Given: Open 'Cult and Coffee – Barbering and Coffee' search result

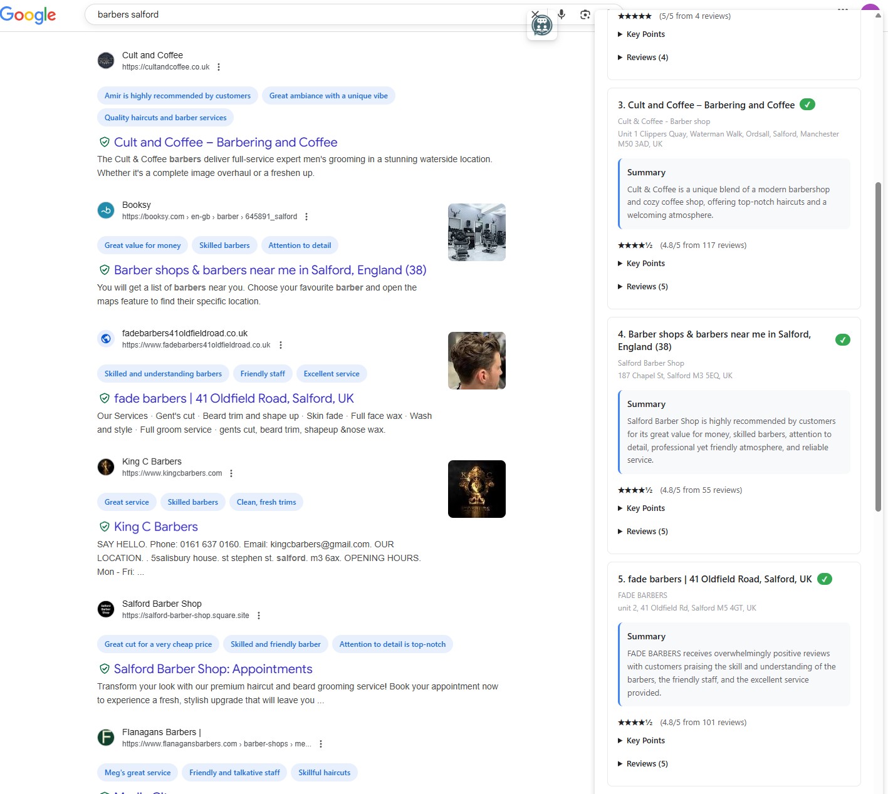Looking at the screenshot, I should click(x=226, y=142).
